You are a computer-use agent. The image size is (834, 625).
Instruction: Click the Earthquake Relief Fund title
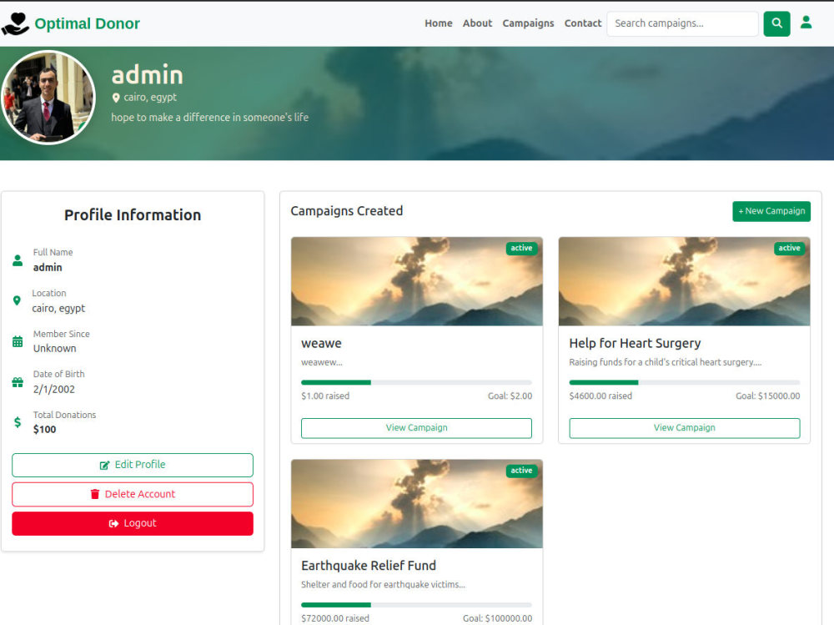(x=369, y=566)
